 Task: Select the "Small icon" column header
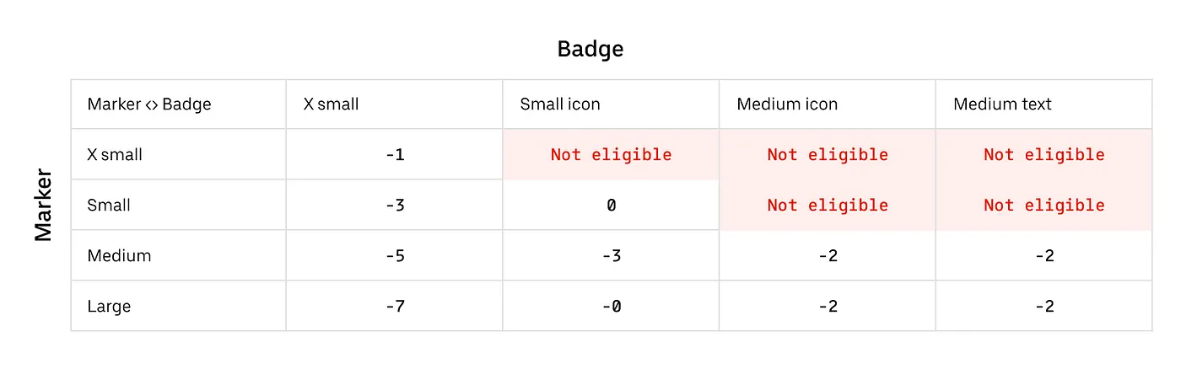(x=558, y=104)
